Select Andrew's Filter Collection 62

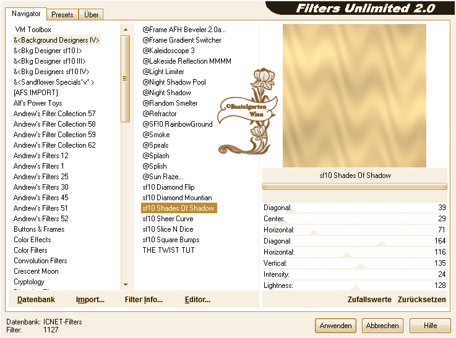coord(54,145)
